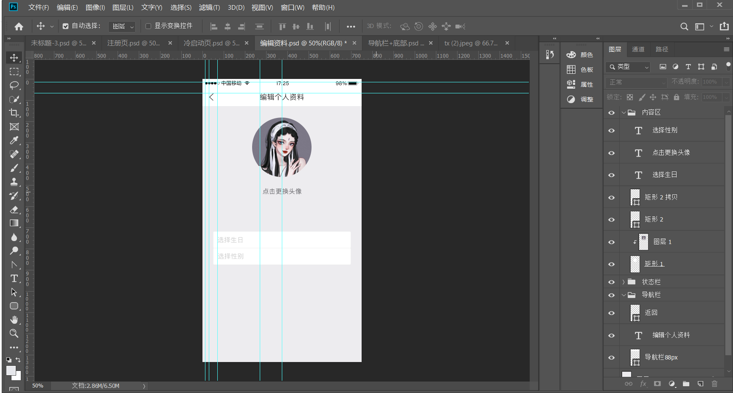Viewport: 733px width, 393px height.
Task: Hide the 点击更换头像 text layer
Action: point(611,153)
